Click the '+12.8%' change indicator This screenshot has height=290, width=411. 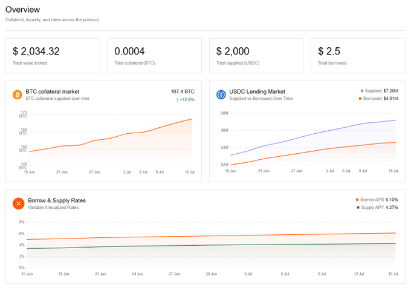pos(186,100)
